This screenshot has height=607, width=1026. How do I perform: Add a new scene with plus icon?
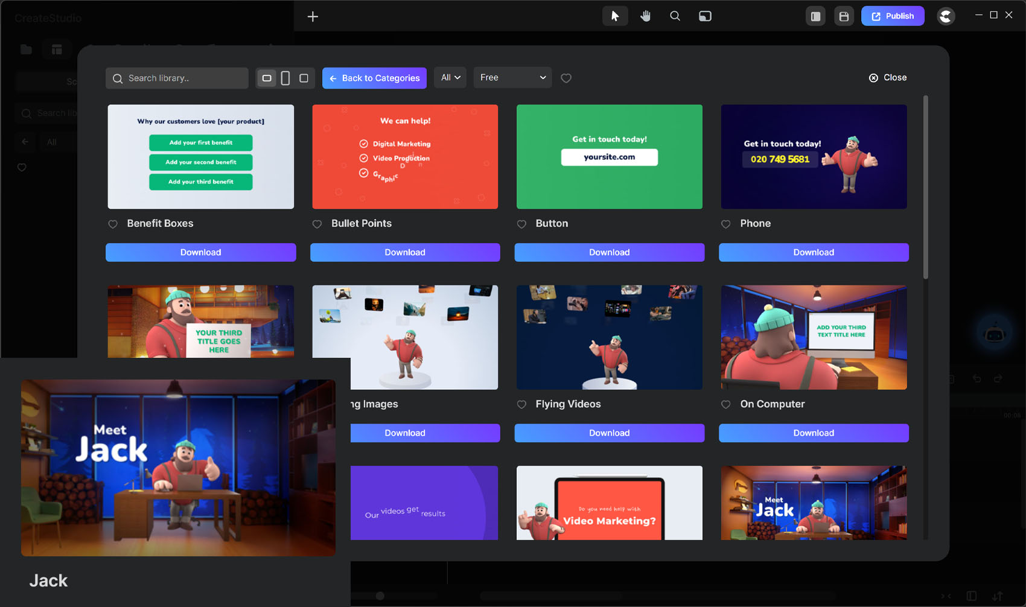click(x=313, y=16)
